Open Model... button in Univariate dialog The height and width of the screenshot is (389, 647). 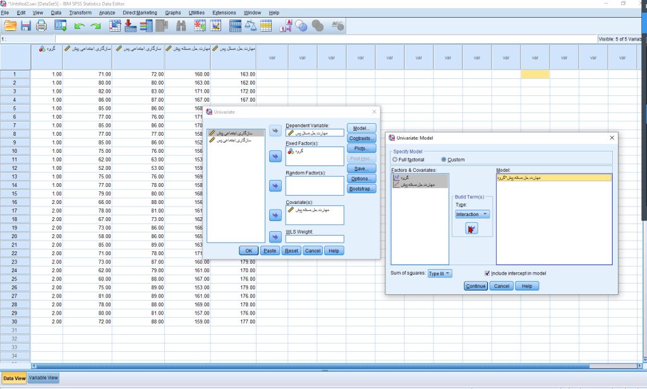(361, 128)
